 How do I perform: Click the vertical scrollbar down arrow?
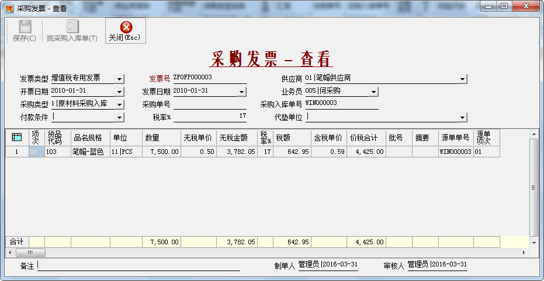533,243
